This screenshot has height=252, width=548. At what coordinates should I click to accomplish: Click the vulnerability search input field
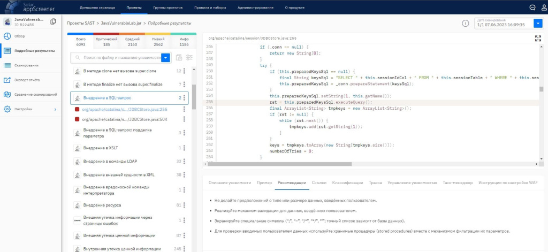[120, 58]
